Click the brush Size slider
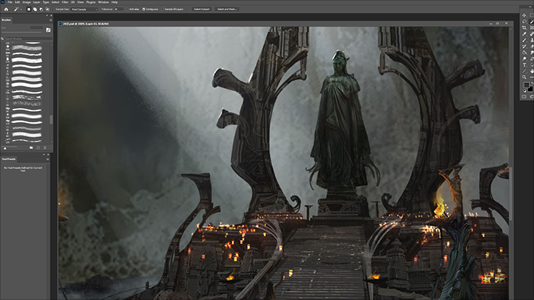The width and height of the screenshot is (534, 300). [21, 33]
